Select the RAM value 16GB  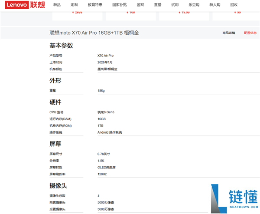(x=101, y=119)
